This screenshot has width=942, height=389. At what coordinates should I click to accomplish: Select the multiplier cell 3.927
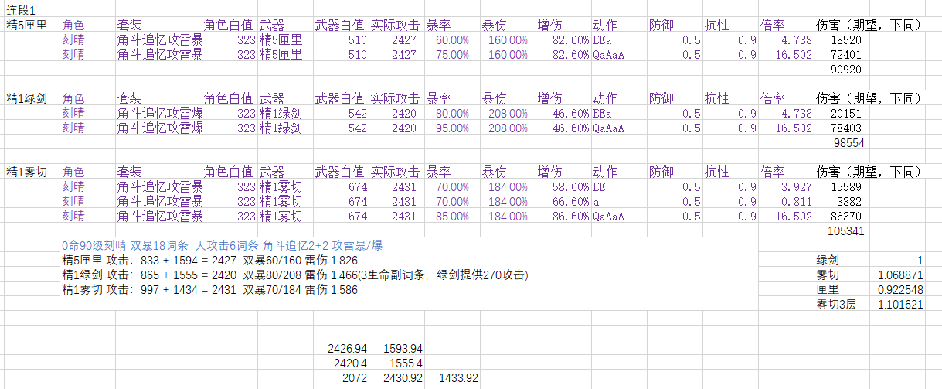tap(796, 187)
